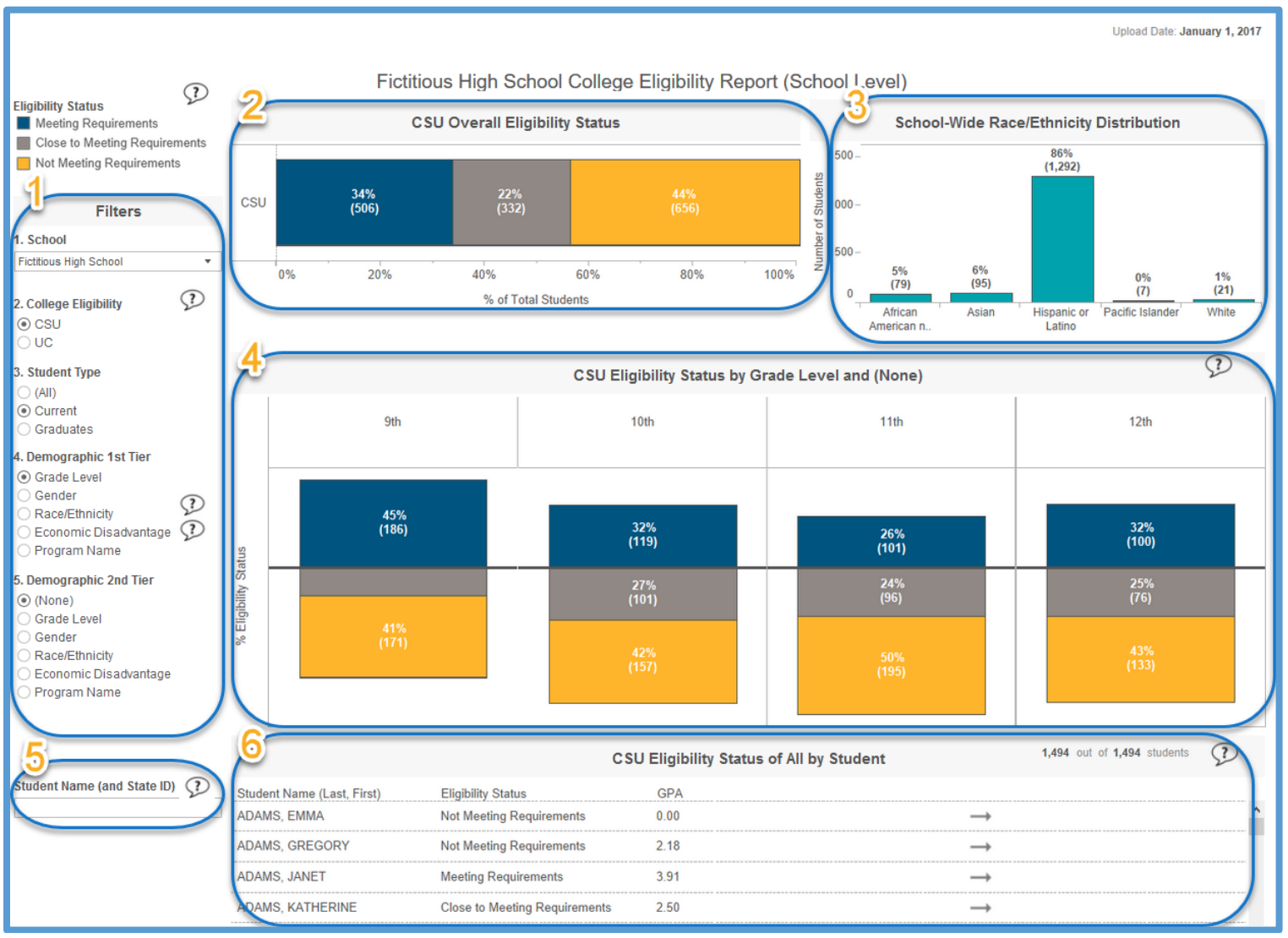Open help icon beside Economic Disadvantage first tier

(x=193, y=530)
